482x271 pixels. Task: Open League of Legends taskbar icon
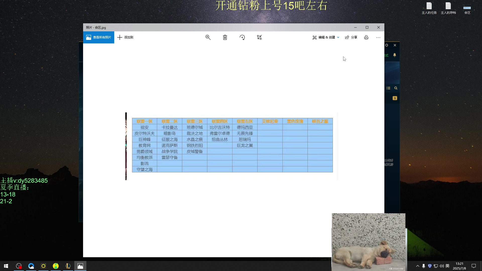68,266
